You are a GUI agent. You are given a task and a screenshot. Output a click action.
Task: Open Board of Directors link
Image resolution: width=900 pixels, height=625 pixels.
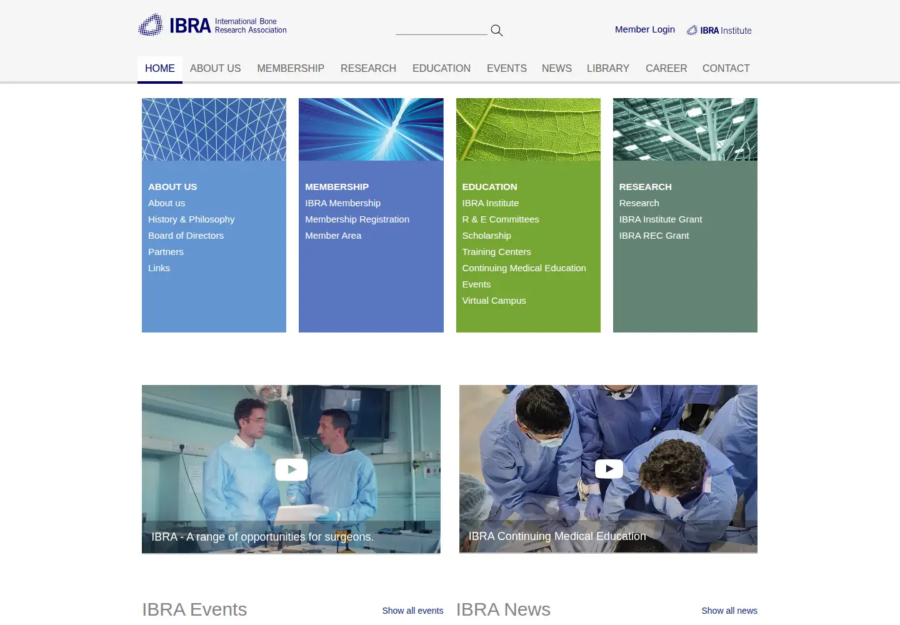[186, 236]
